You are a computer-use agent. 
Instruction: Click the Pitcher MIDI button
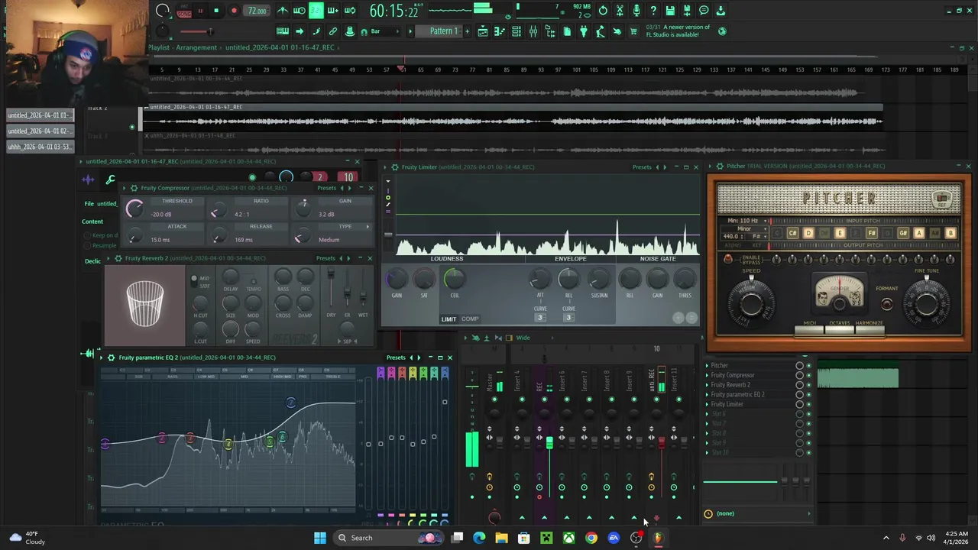tap(810, 330)
